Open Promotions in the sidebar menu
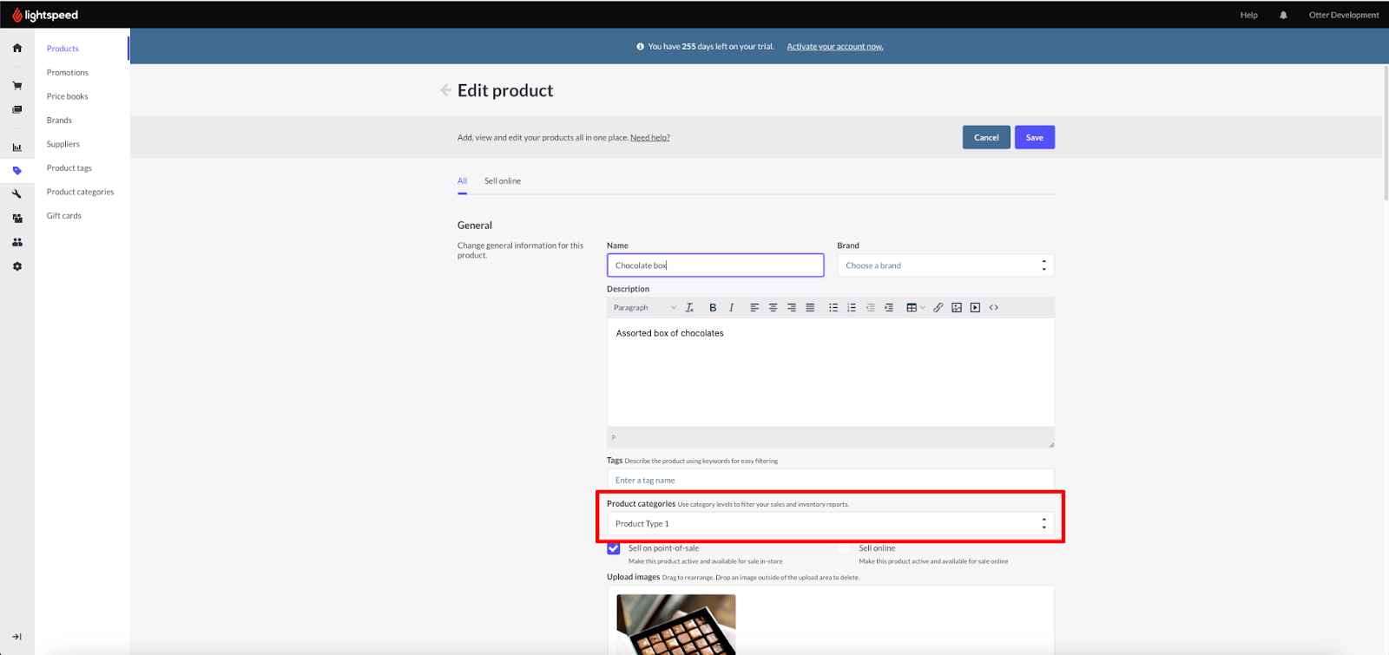This screenshot has width=1389, height=655. (x=68, y=73)
